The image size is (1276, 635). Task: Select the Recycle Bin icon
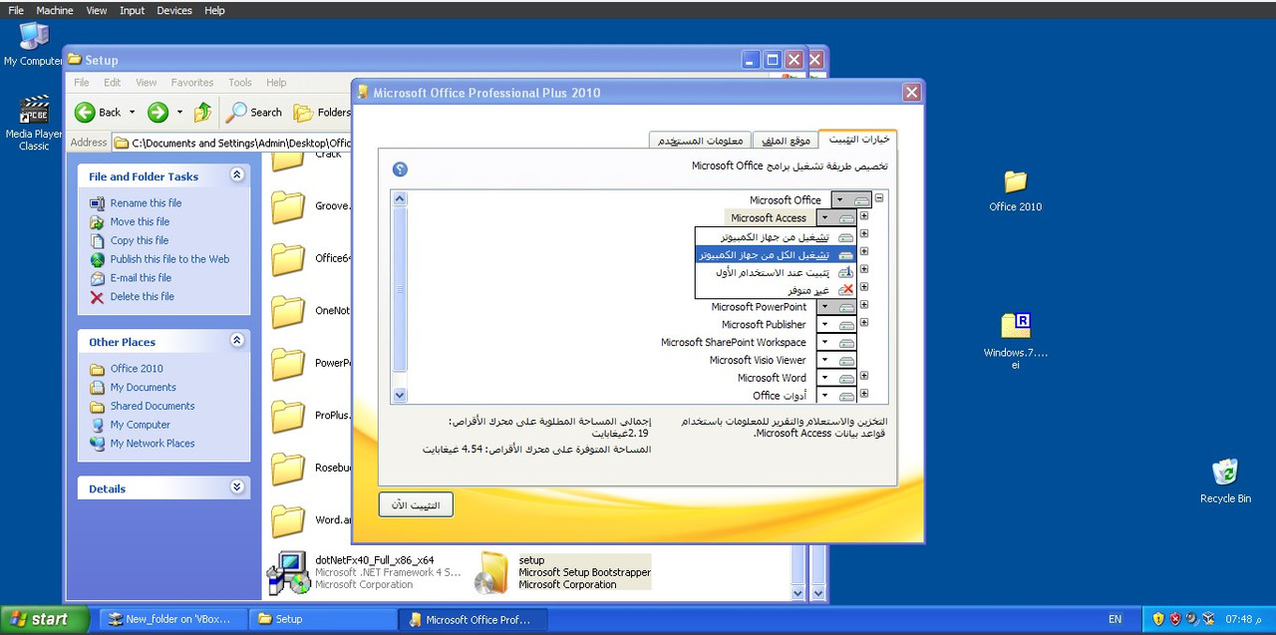[x=1225, y=480]
